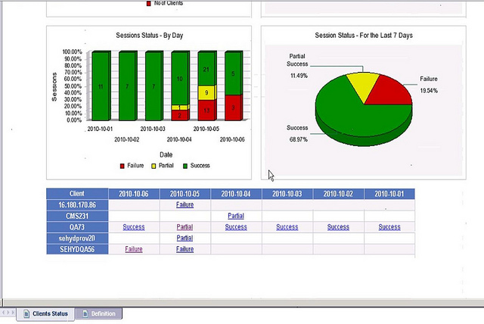Open sehydprov20 Partial link for 2010-10-05

(x=185, y=238)
